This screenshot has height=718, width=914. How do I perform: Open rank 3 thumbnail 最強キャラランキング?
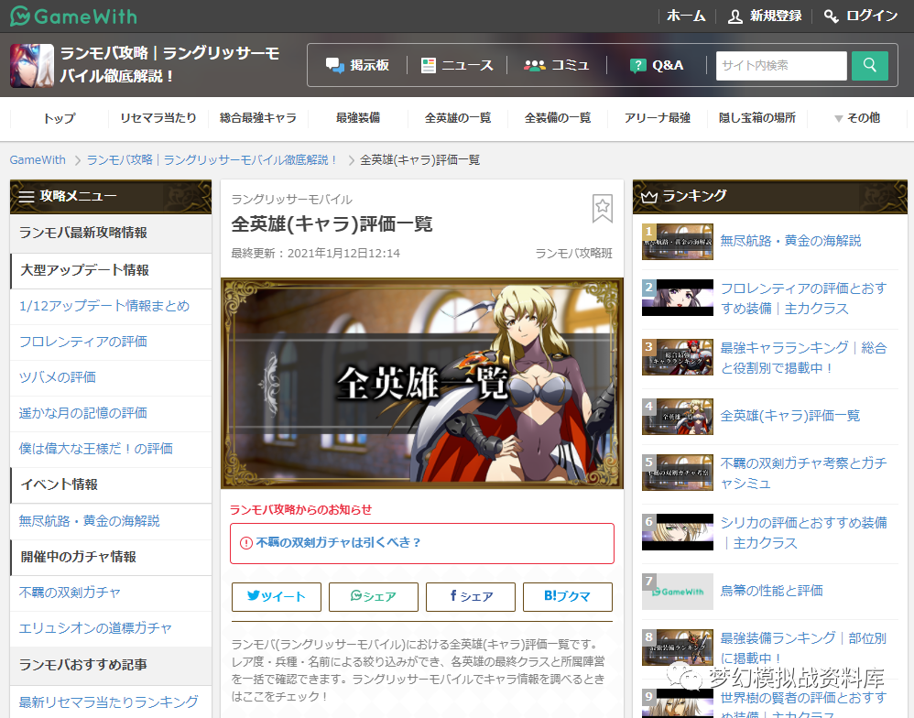point(678,357)
